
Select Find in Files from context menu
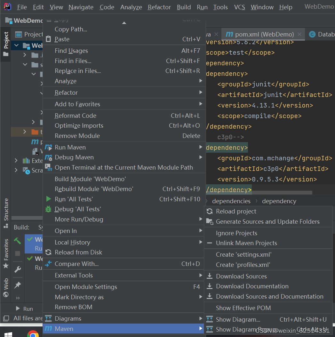(124, 61)
